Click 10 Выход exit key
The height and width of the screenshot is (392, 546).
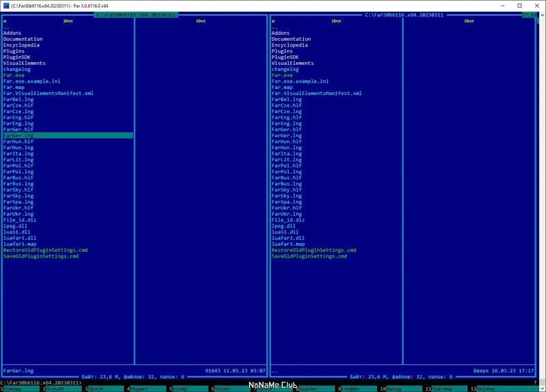tap(400, 389)
